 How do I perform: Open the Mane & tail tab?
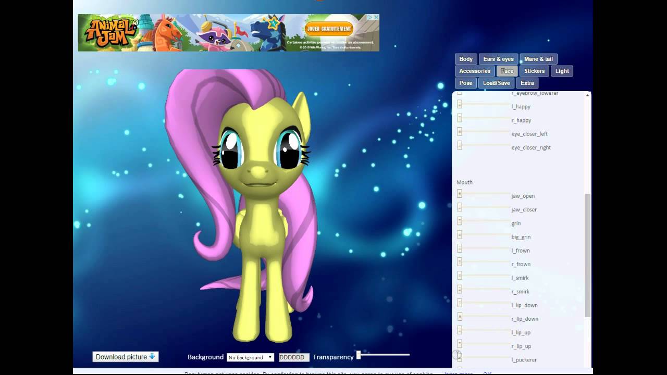pos(538,59)
